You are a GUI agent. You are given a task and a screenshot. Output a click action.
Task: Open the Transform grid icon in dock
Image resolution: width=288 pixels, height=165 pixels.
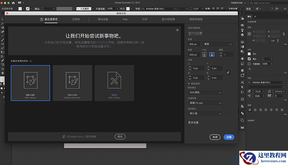click(x=242, y=99)
